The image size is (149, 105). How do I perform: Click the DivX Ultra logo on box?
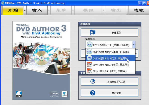[x=54, y=94]
